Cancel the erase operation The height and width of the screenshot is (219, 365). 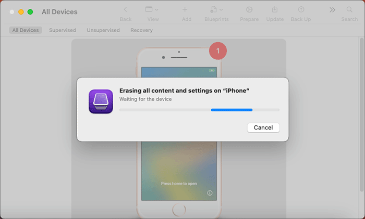tap(263, 128)
